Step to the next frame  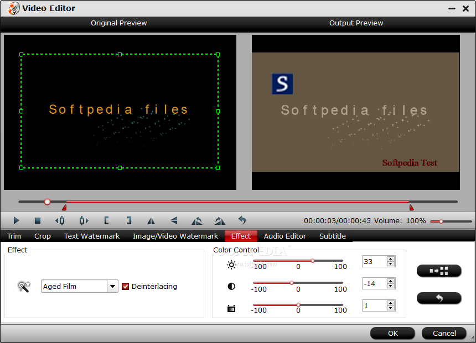(84, 220)
